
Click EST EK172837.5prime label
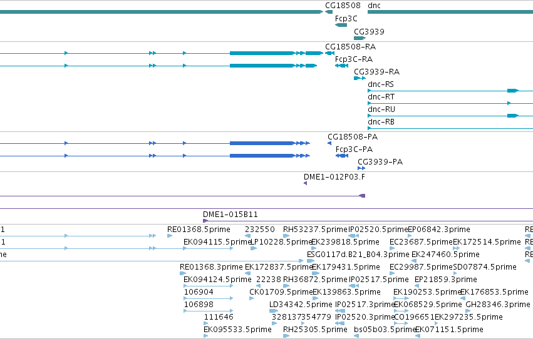coord(278,268)
